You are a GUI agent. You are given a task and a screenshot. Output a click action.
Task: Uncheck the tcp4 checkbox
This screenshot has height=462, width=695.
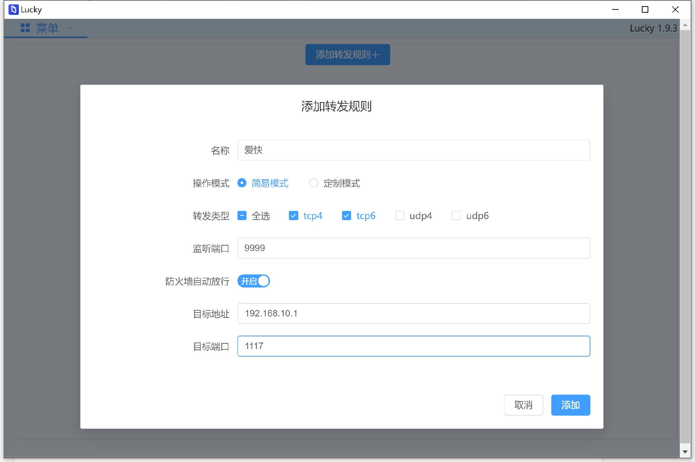point(293,216)
